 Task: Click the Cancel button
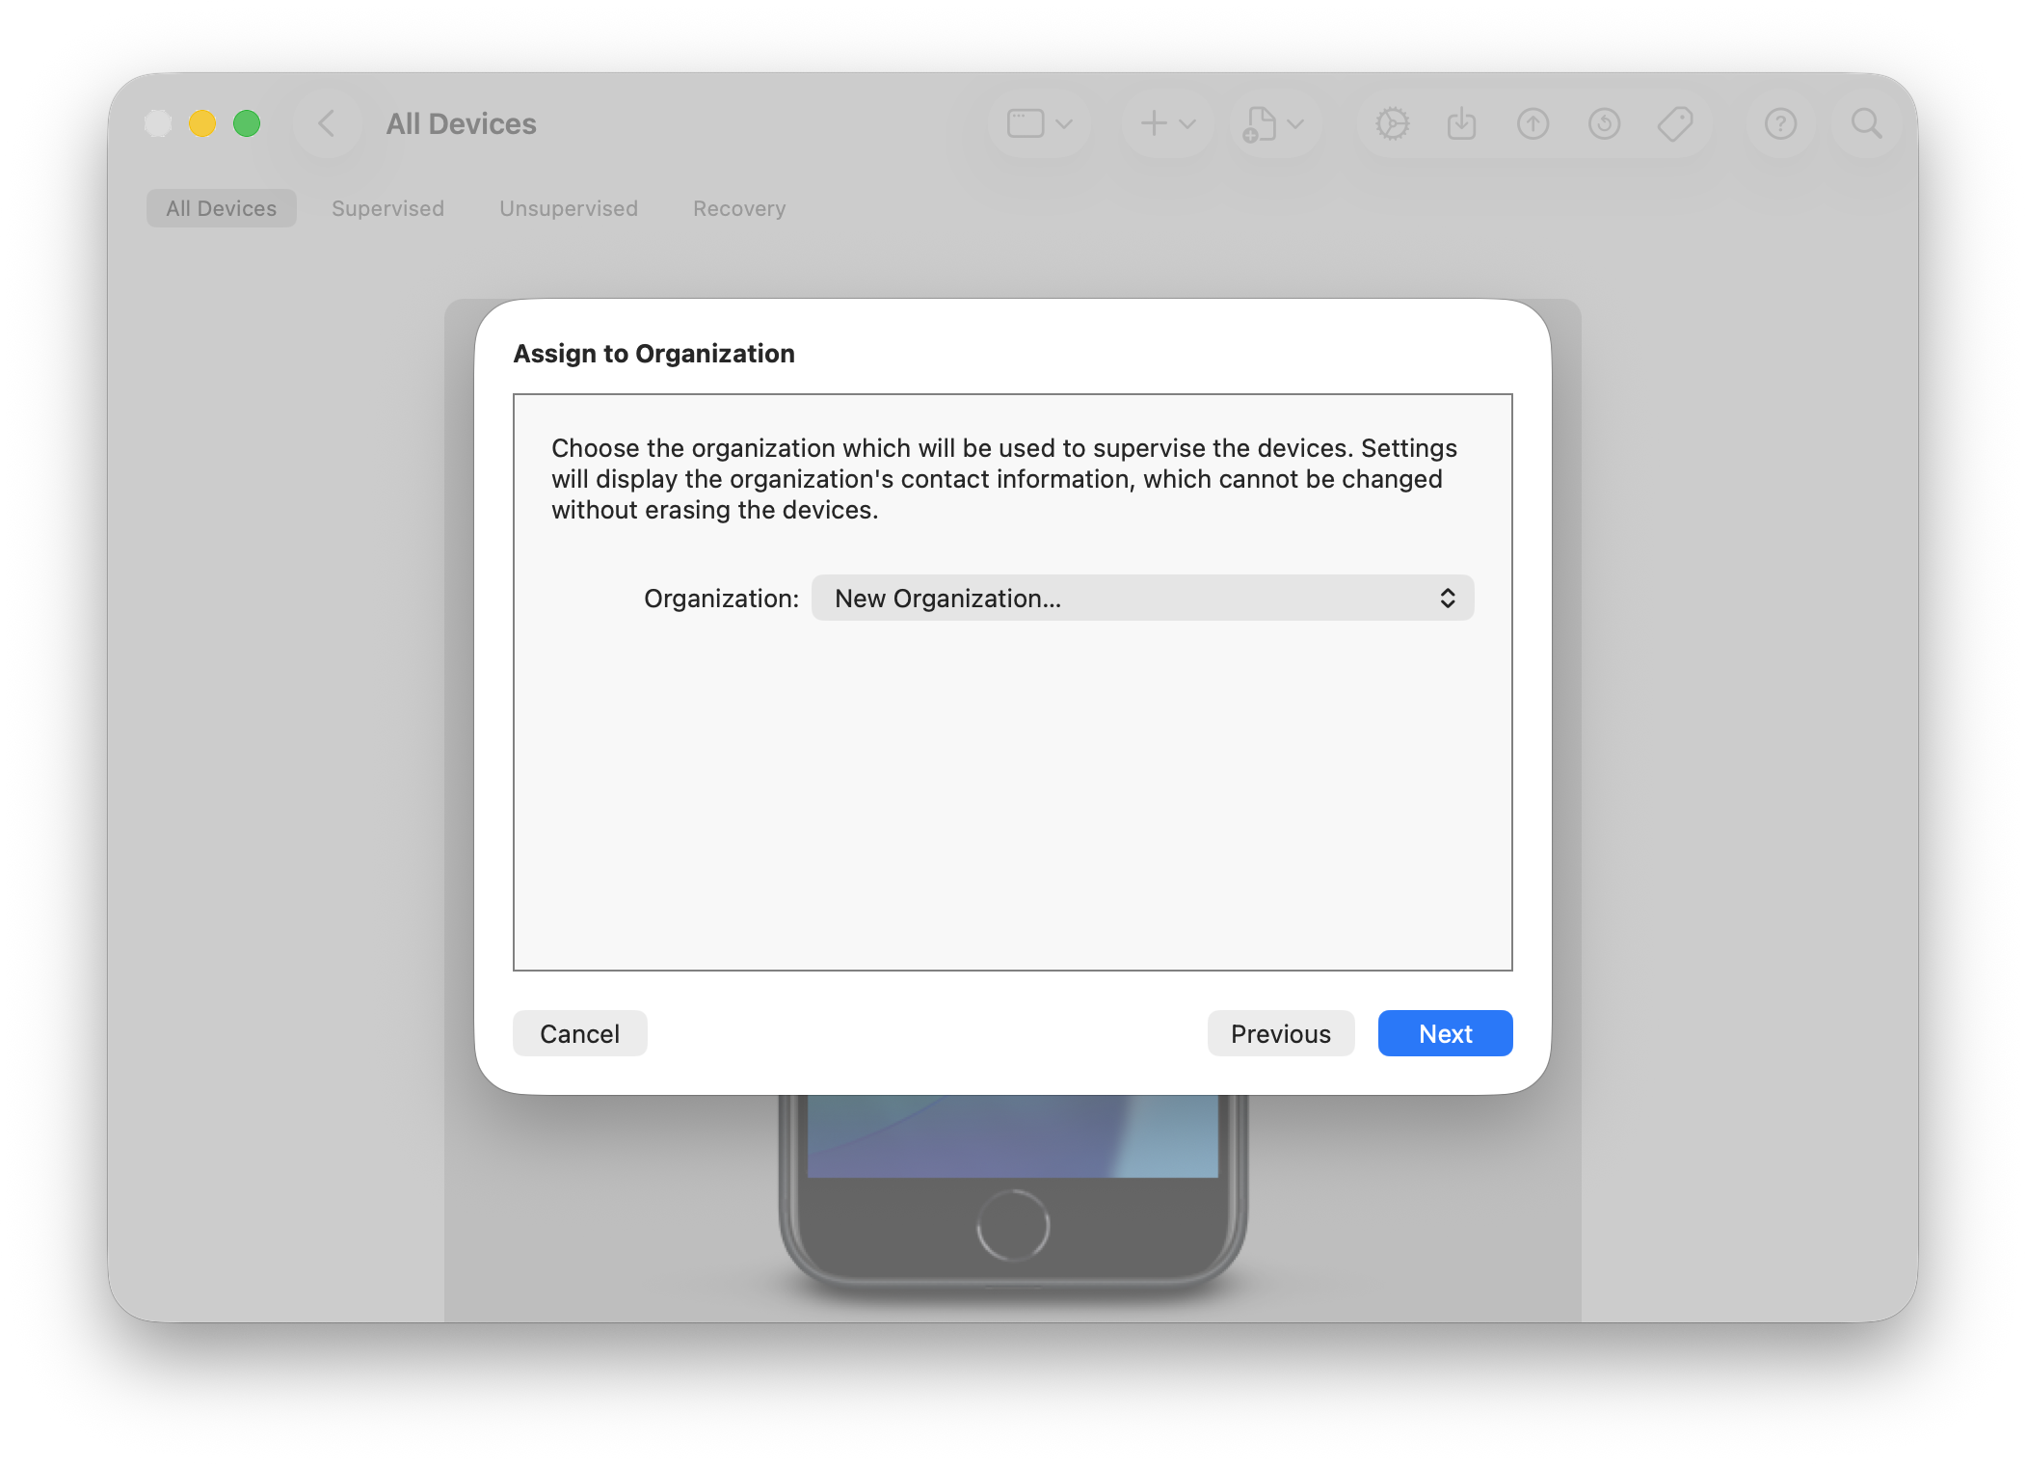point(580,1033)
